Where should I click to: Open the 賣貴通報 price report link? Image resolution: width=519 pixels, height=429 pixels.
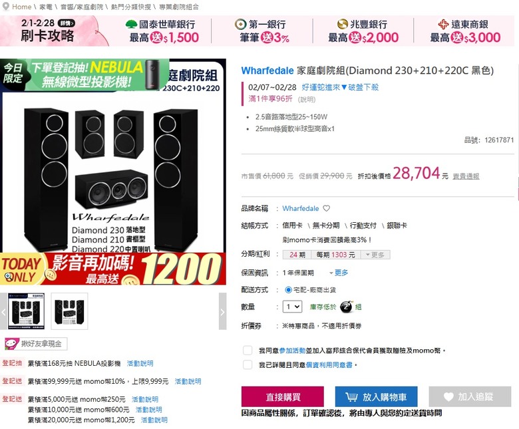coord(466,176)
